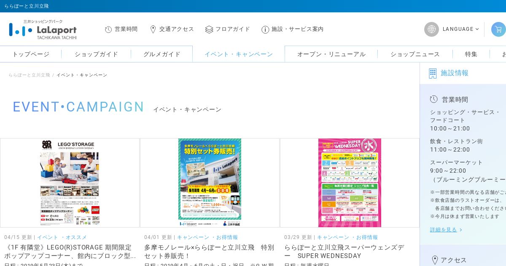Open the グルメガイド nav tab
The height and width of the screenshot is (266, 506).
162,54
